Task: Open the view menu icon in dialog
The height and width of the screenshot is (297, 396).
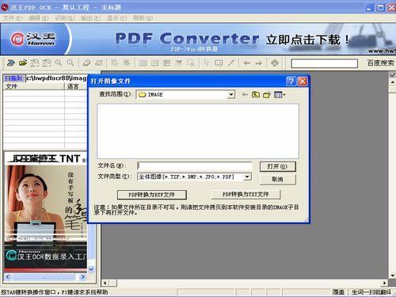Action: [280, 94]
